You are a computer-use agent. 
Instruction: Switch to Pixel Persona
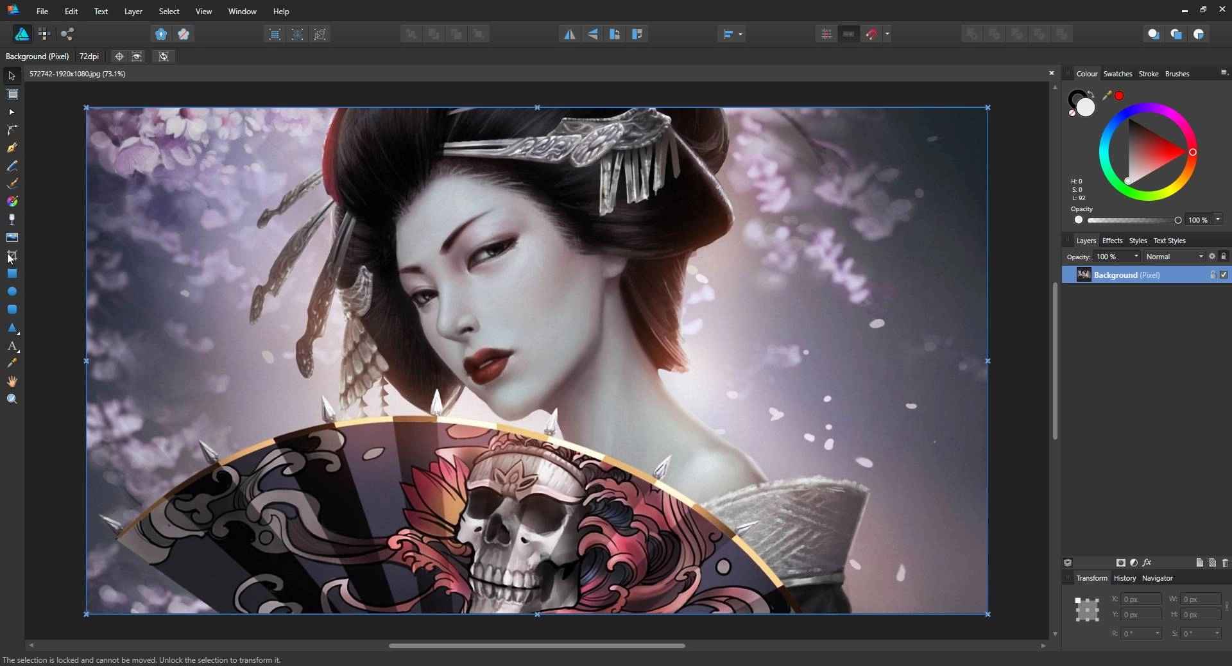tap(44, 34)
